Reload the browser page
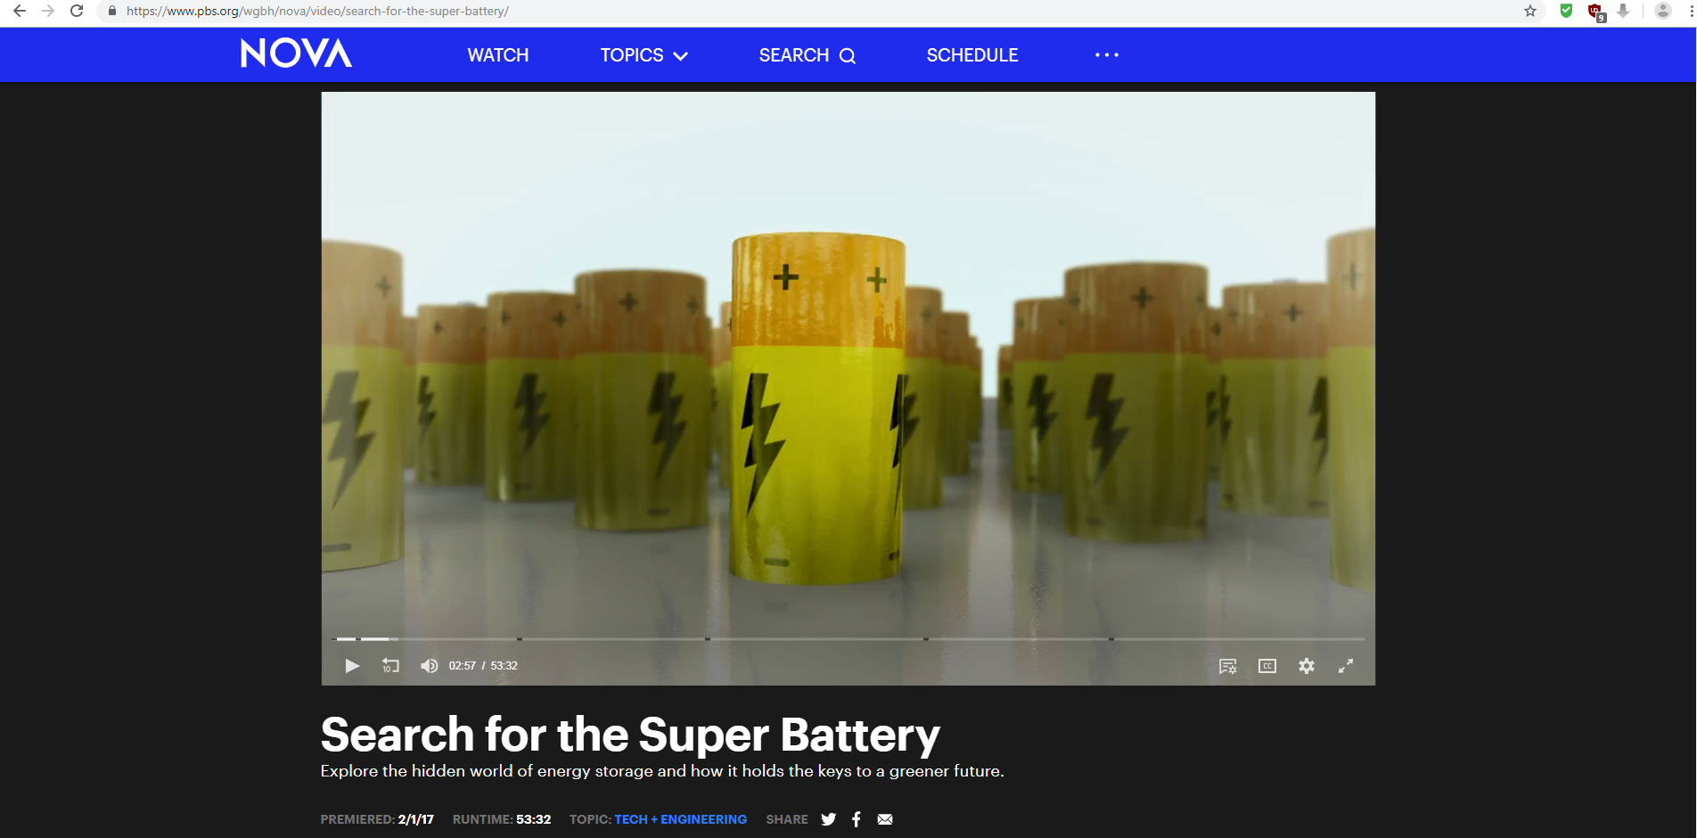Screen dimensions: 1697x838 77,11
